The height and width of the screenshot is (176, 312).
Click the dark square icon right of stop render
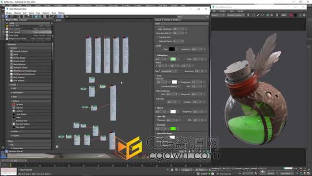click(x=296, y=15)
